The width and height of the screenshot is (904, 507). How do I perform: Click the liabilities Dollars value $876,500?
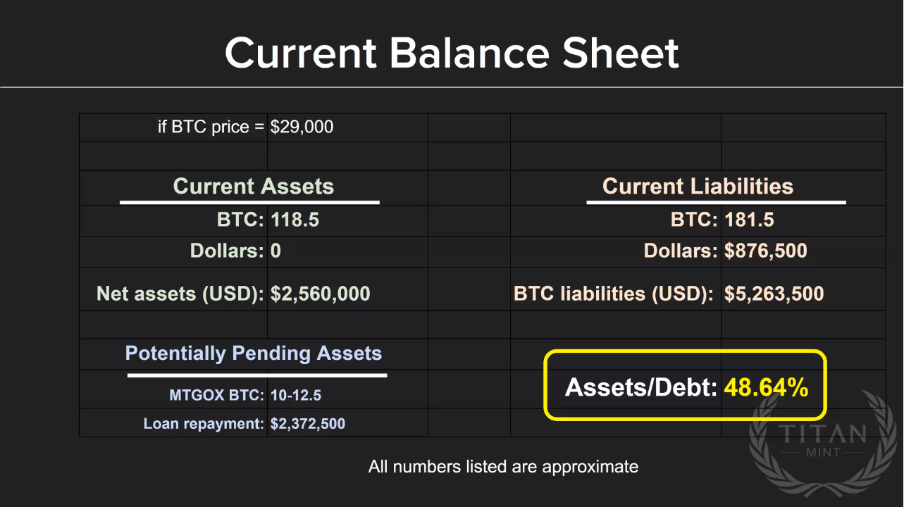click(766, 251)
